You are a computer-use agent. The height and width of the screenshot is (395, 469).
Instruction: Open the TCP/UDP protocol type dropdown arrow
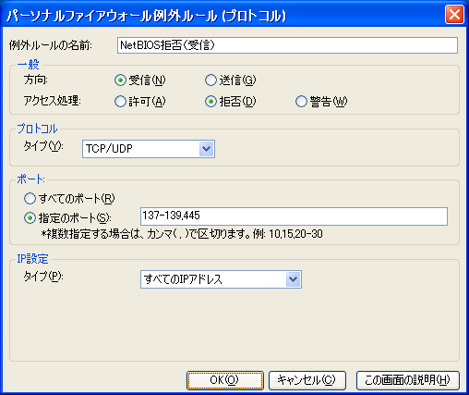(207, 149)
